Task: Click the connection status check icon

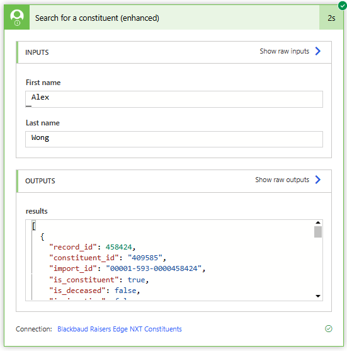Action: (x=329, y=328)
